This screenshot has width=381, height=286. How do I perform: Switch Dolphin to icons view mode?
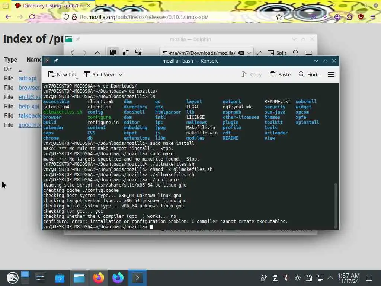coord(113,53)
